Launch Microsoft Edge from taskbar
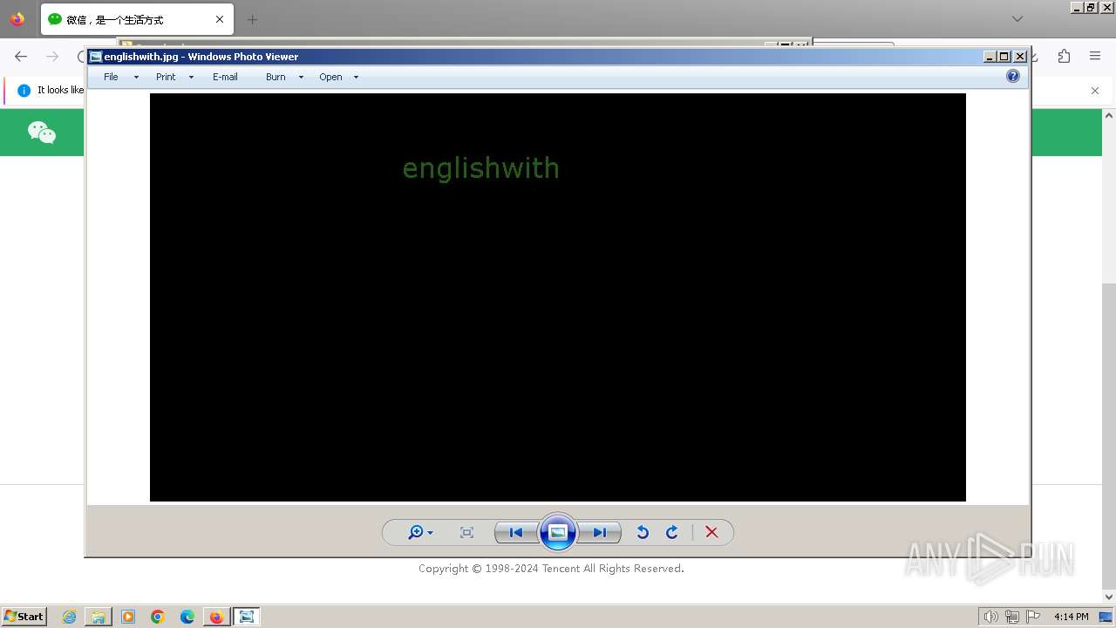The height and width of the screenshot is (628, 1116). pos(187,617)
